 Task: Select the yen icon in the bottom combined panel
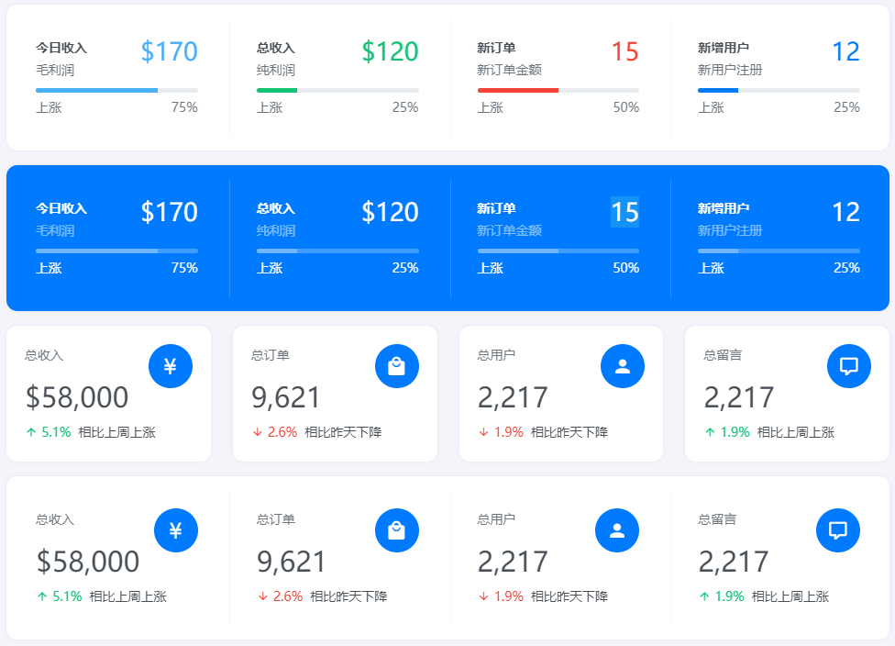[176, 530]
